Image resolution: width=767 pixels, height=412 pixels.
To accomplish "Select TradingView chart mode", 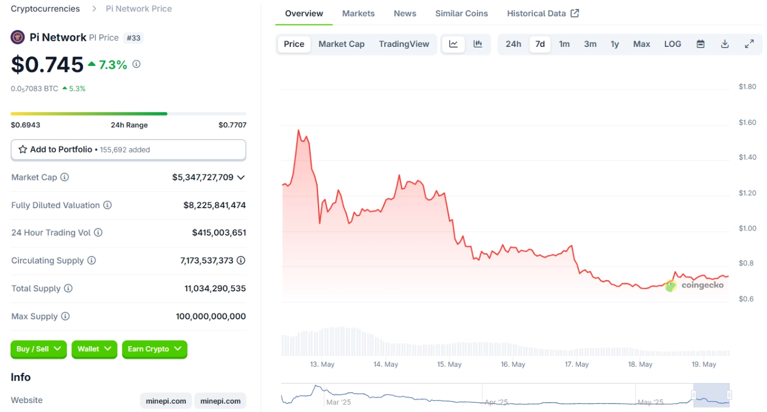I will [x=404, y=44].
